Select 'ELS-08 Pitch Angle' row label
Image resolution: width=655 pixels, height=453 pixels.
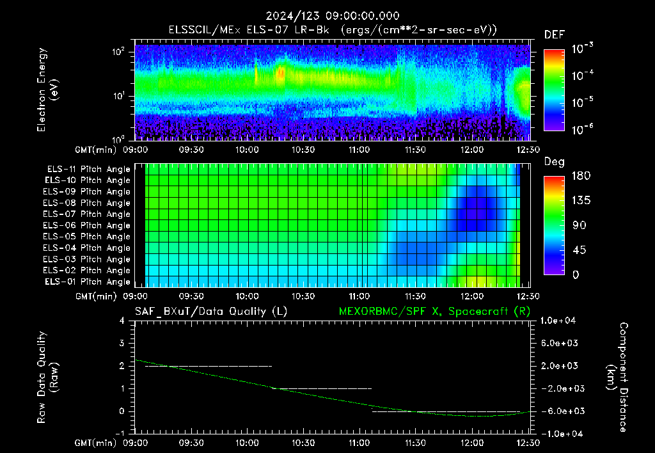pyautogui.click(x=87, y=203)
